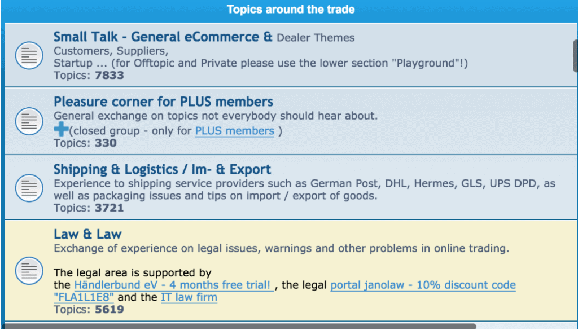Click the Shipping & Logistics forum icon

(29, 186)
